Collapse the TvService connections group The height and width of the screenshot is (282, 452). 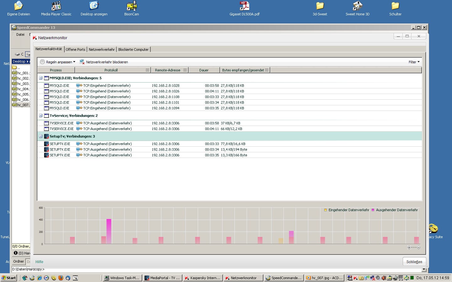40,116
